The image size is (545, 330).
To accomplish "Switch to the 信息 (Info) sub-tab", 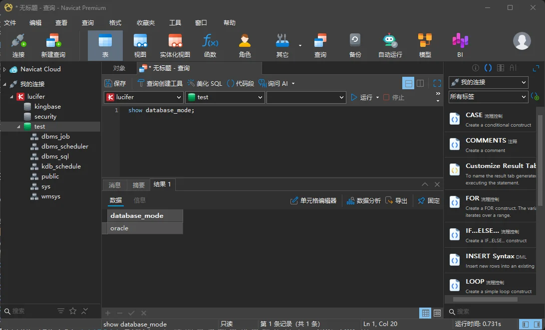I will (139, 200).
